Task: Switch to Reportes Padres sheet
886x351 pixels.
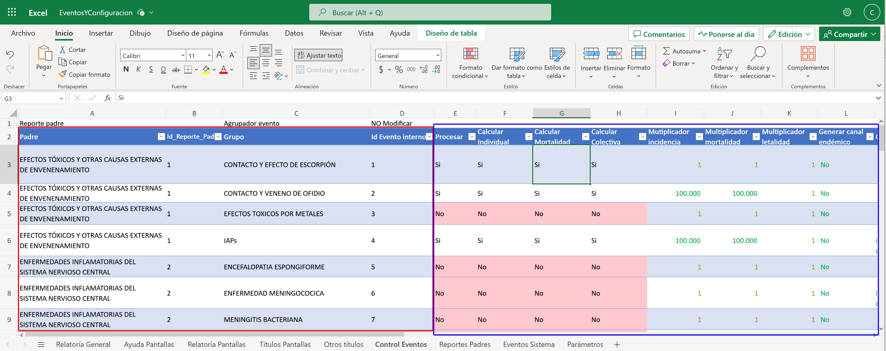Action: pos(465,345)
